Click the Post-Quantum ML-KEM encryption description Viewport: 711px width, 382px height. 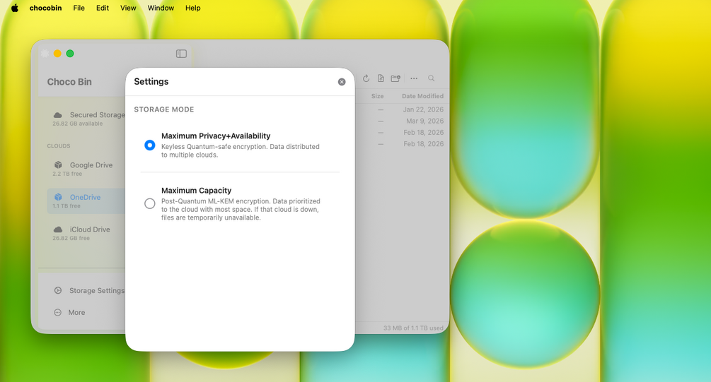tap(241, 210)
